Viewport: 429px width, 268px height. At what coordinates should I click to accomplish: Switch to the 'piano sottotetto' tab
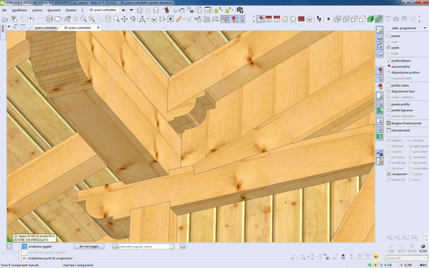click(46, 28)
